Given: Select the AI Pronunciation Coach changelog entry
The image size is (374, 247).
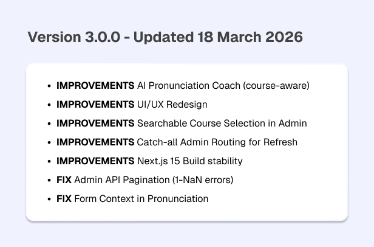Looking at the screenshot, I should (223, 86).
